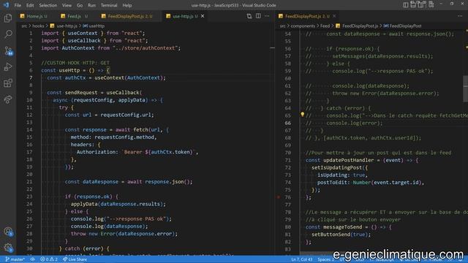Open the Selection menu

48,5
